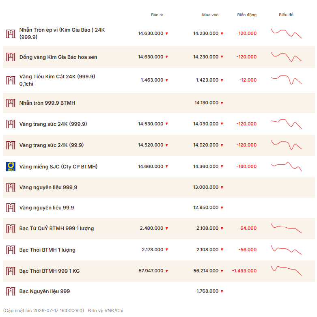Click the Biểu đồ column header
The height and width of the screenshot is (317, 317).
coord(286,15)
